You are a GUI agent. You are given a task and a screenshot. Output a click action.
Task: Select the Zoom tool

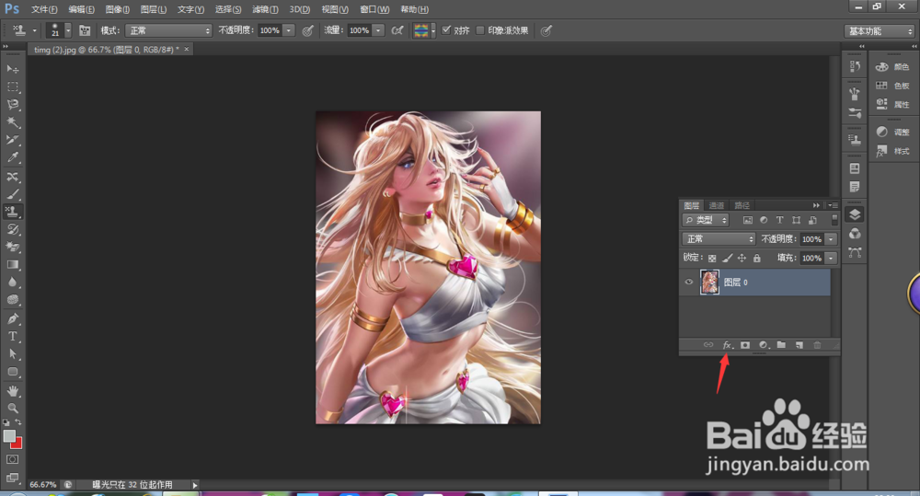point(12,408)
